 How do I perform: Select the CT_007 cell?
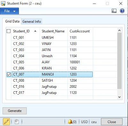26,74
